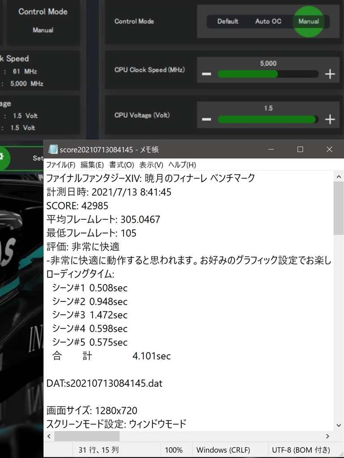Select Auto OC control mode
Screen dimensions: 344x458
coord(268,21)
